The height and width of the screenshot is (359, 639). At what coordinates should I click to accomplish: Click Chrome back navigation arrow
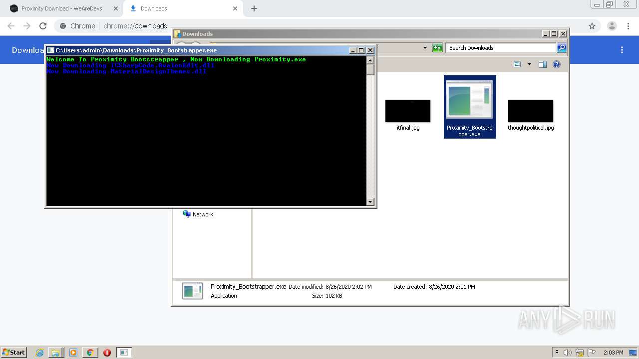point(11,26)
